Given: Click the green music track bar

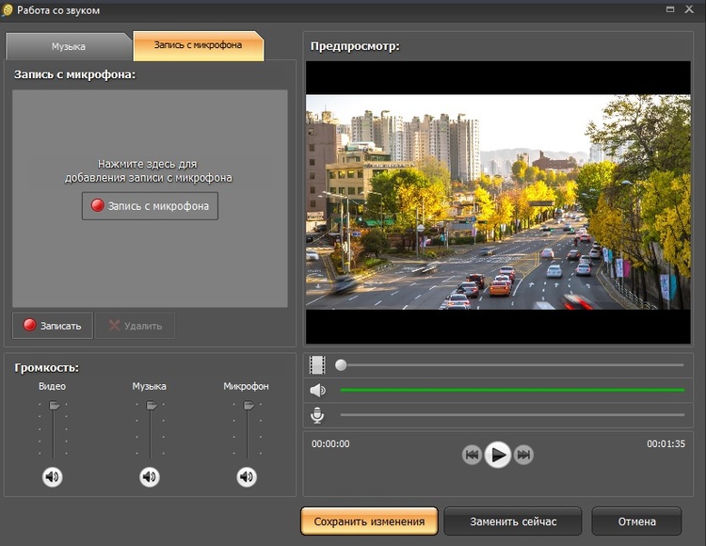Looking at the screenshot, I should tap(512, 390).
